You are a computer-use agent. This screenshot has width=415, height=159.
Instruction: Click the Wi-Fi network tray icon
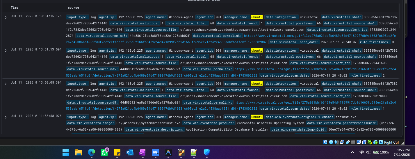(361, 152)
